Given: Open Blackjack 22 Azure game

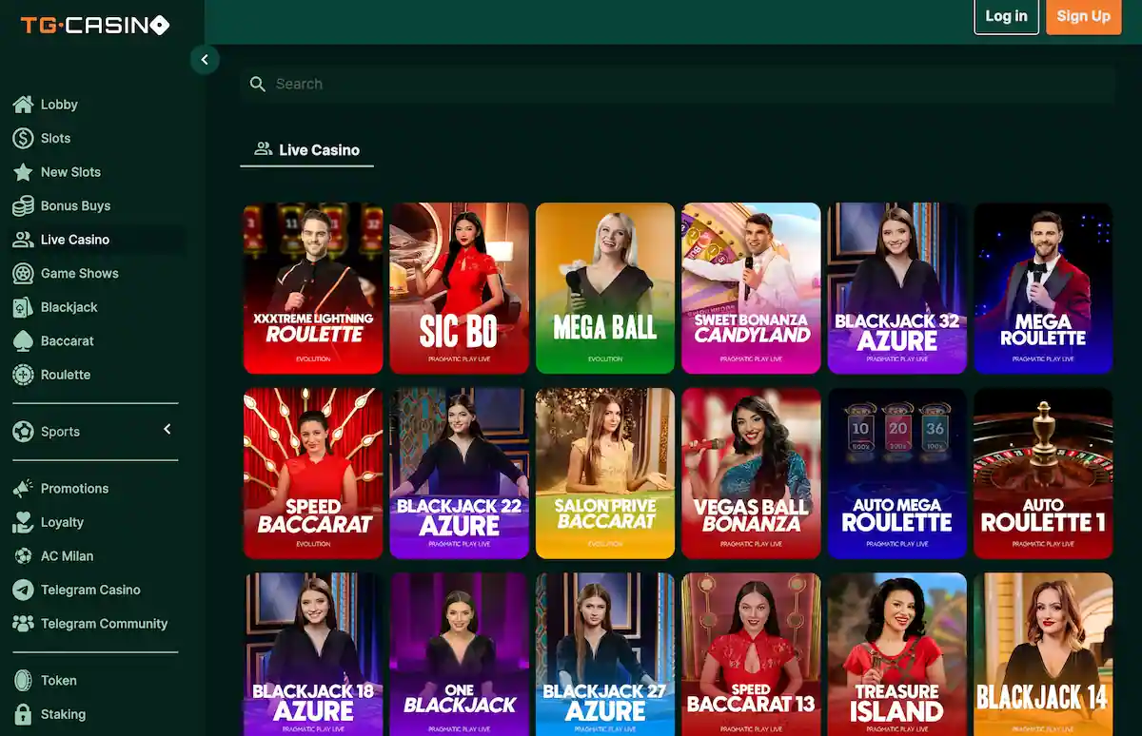Looking at the screenshot, I should click(x=459, y=473).
